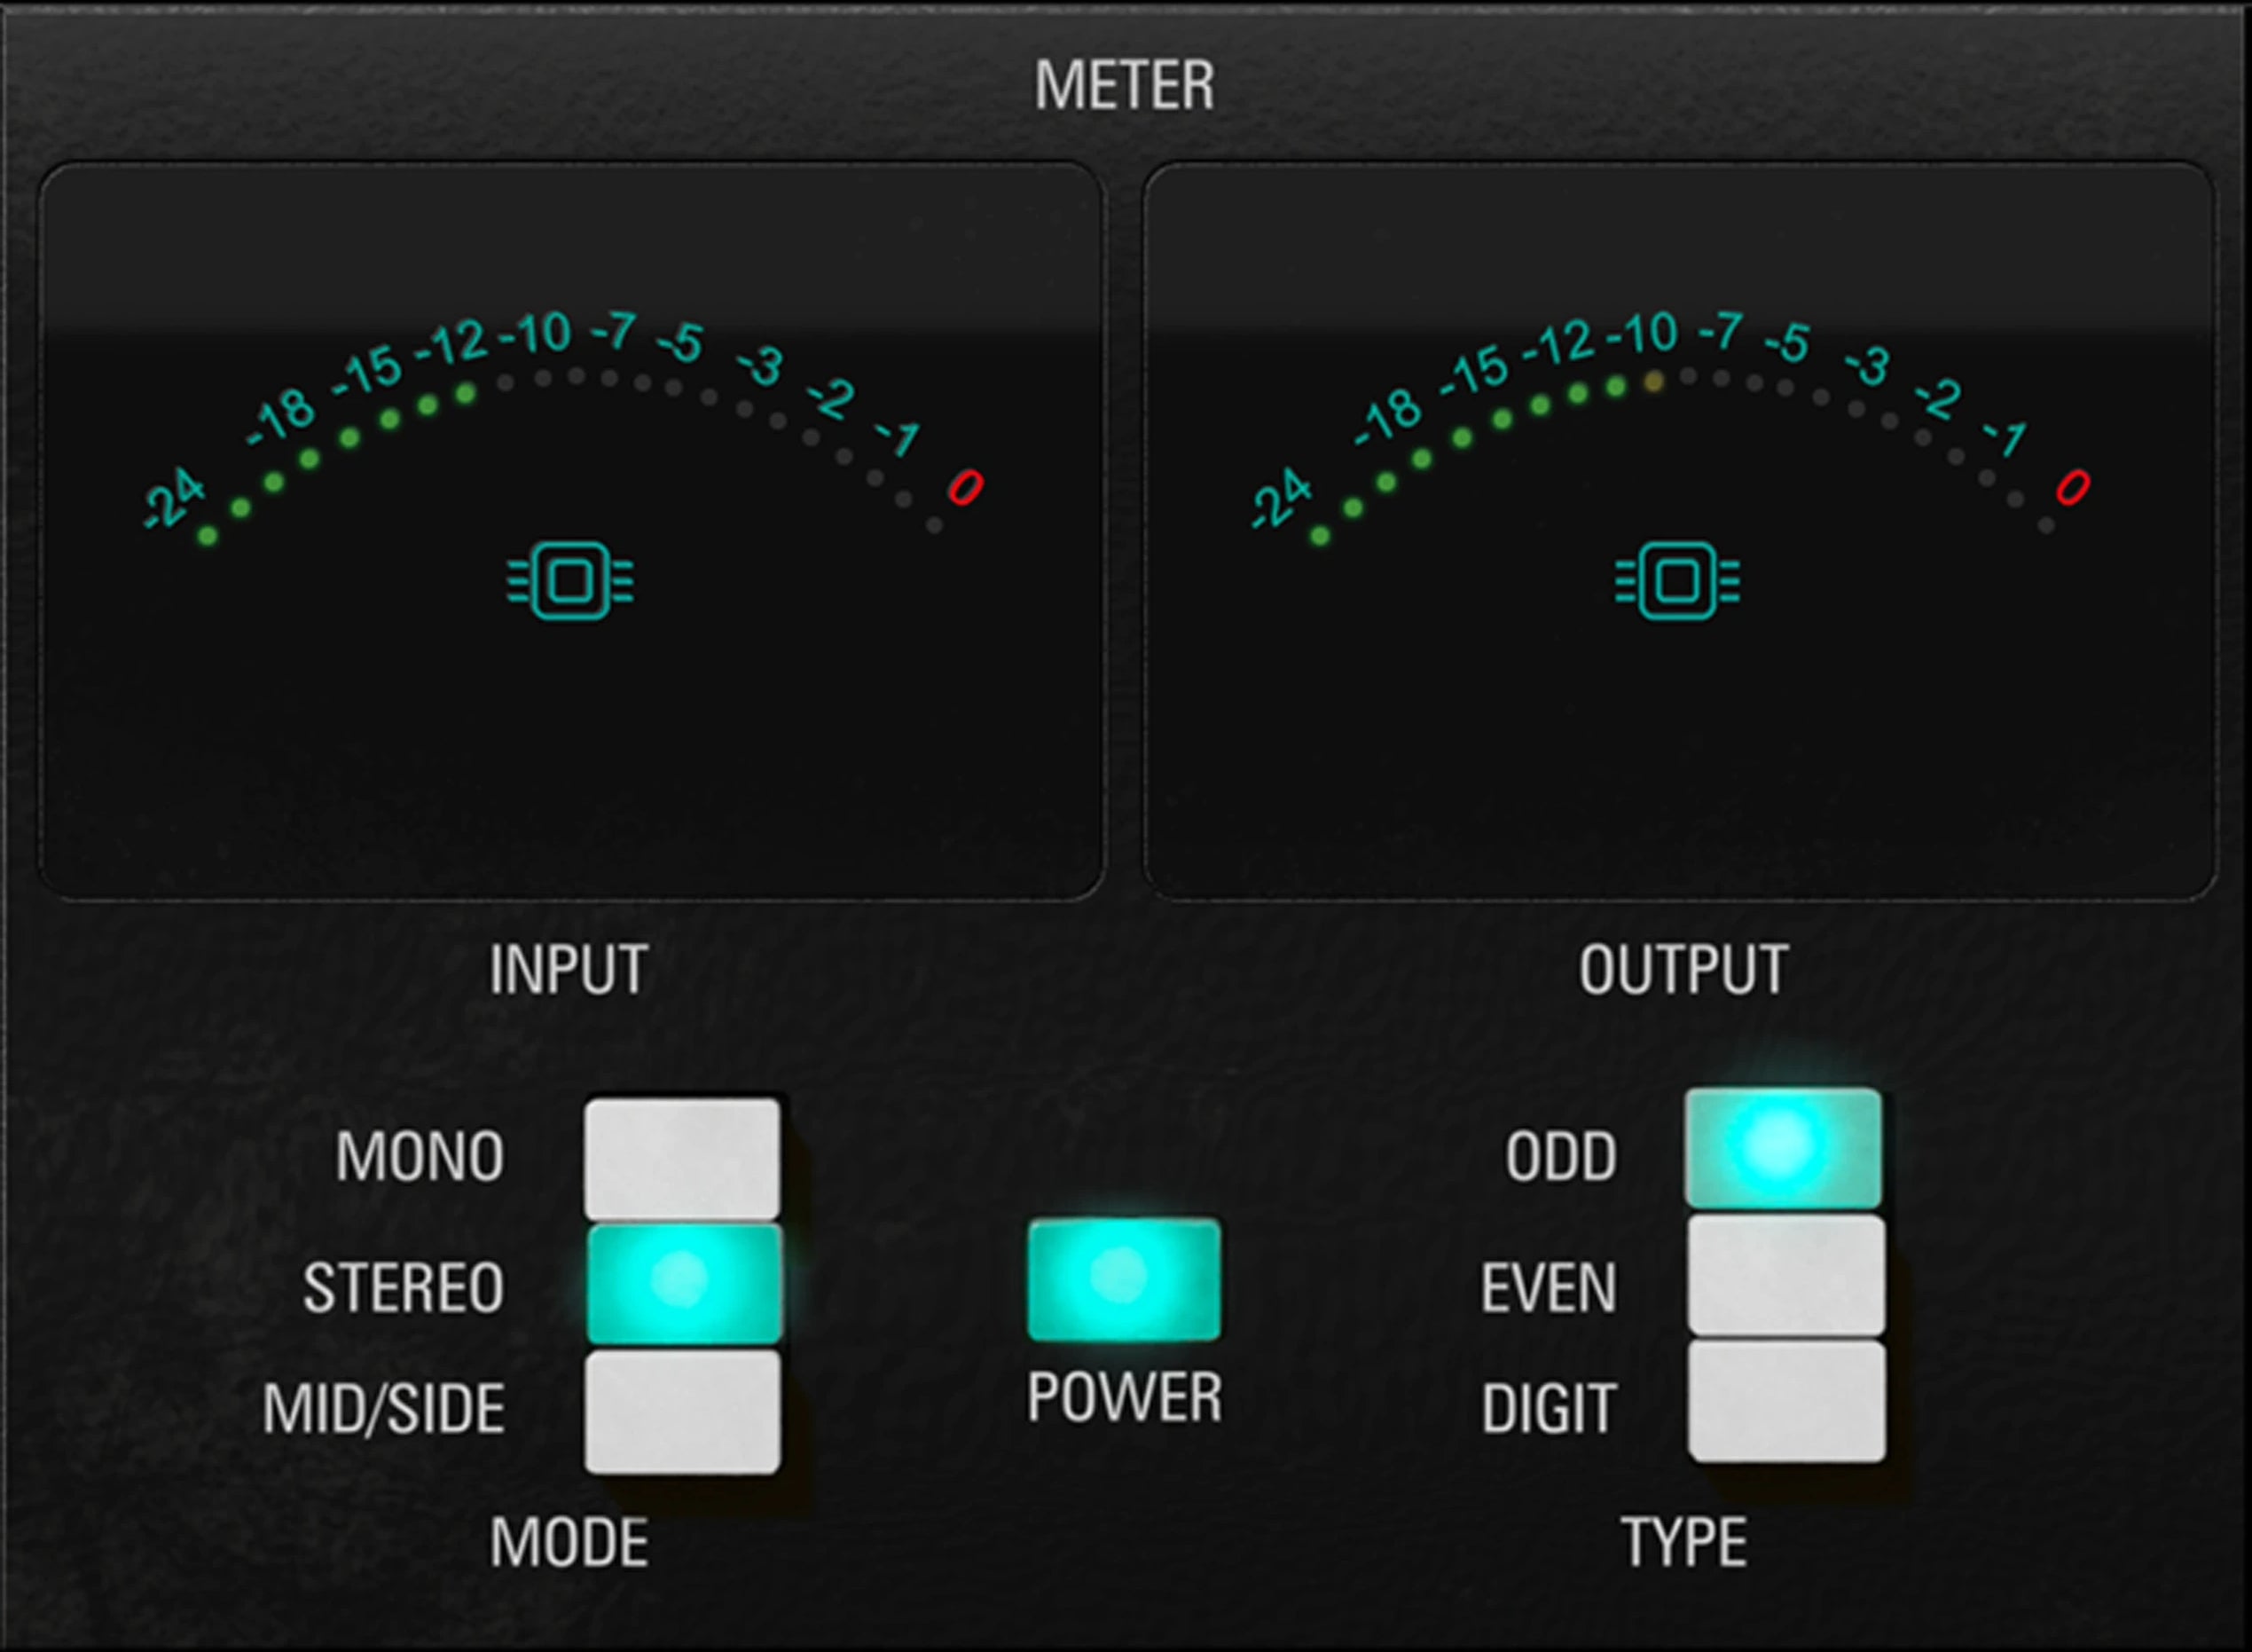
Task: Click the chip icon in the output meter
Action: click(x=1677, y=581)
